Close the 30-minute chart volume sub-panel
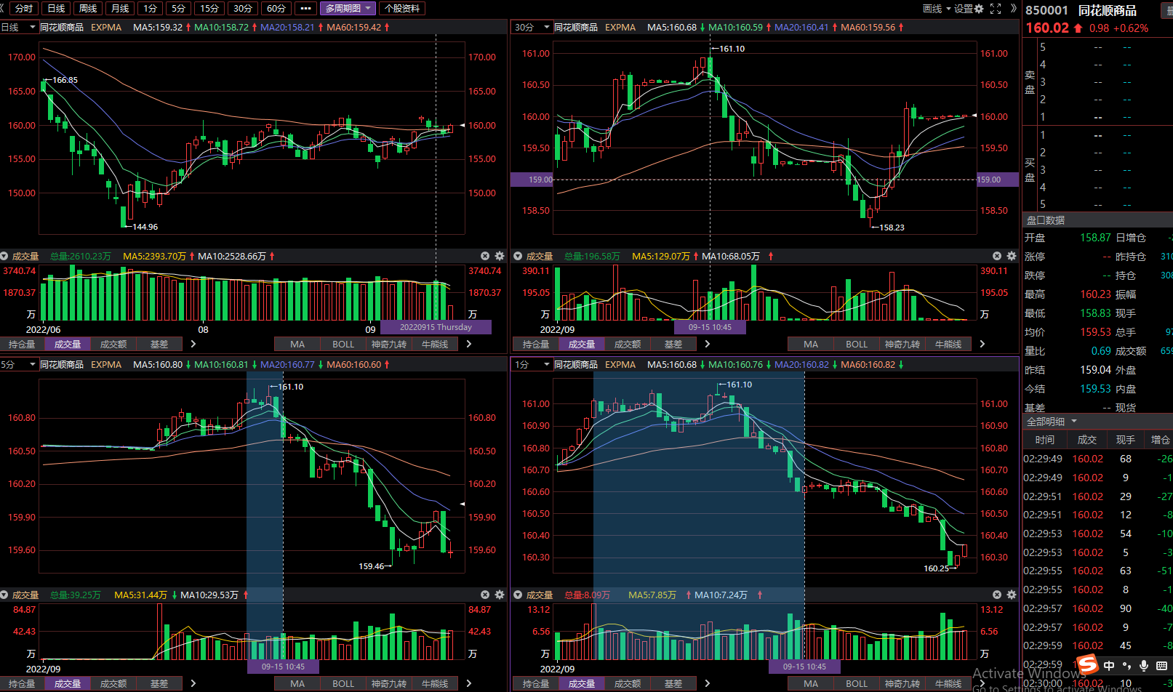Viewport: 1173px width, 692px height. click(x=997, y=256)
